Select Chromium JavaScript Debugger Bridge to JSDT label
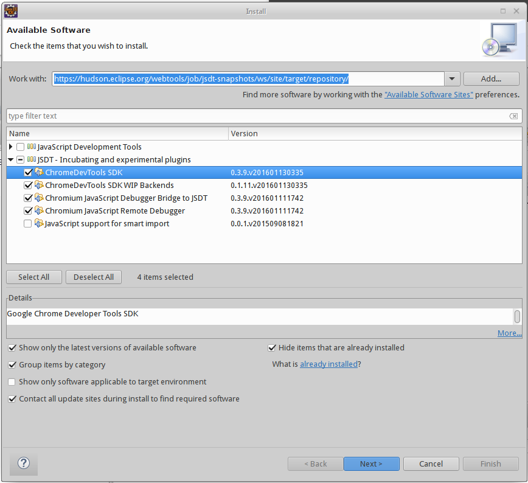528x483 pixels. coord(127,198)
